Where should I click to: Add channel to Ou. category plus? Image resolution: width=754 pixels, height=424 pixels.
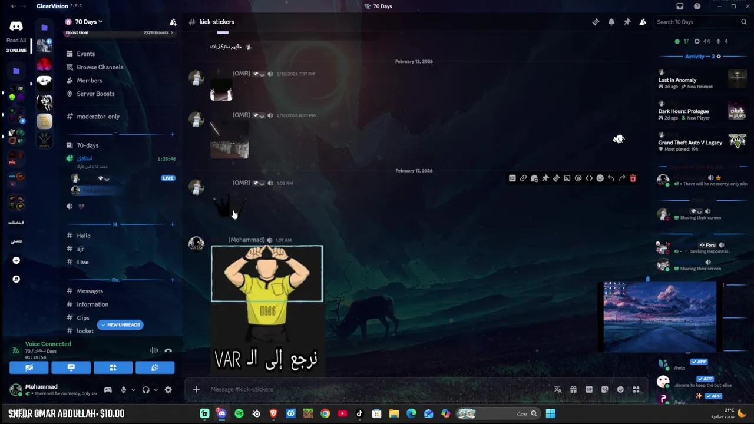tap(172, 280)
